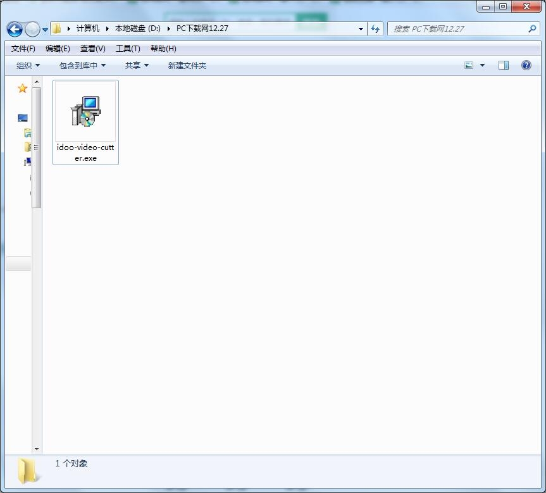The width and height of the screenshot is (546, 493).
Task: Open the view options dropdown arrow
Action: point(482,65)
